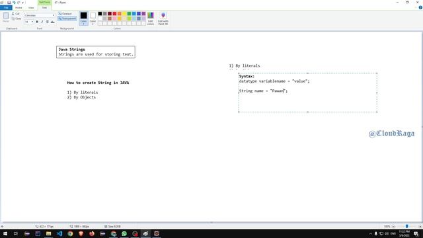Viewport: 423px width, 238px height.
Task: Pick the orange color swatch
Action: 120,13
